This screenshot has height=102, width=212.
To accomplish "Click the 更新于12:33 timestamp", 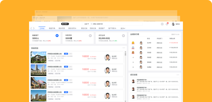I will [175, 34].
